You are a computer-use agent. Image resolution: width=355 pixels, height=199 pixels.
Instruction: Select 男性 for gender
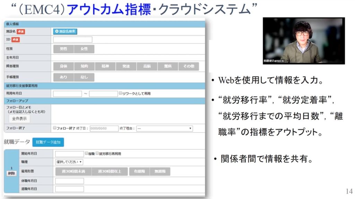coord(63,49)
